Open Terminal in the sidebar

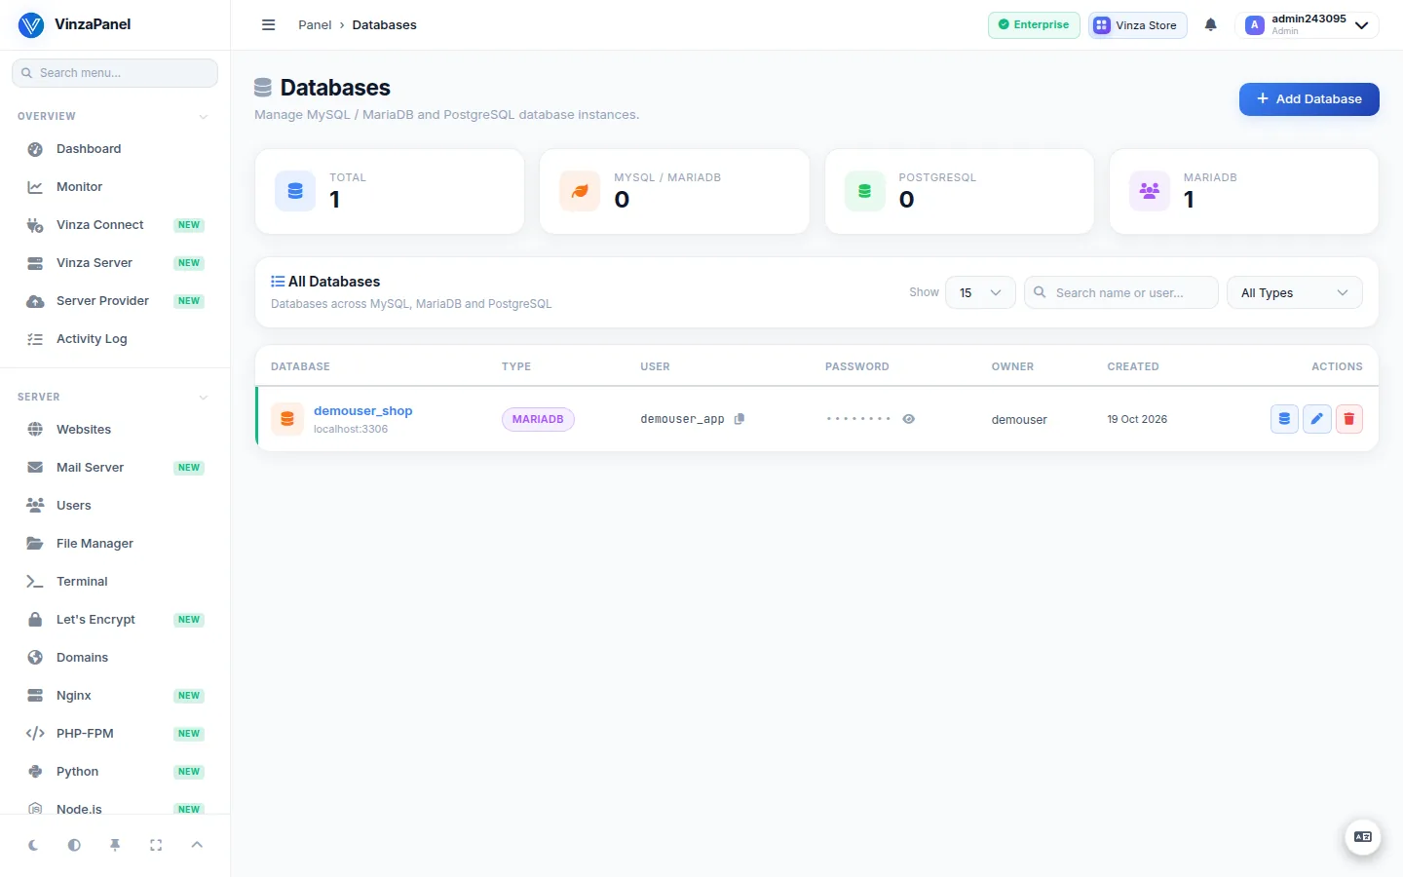coord(115,582)
